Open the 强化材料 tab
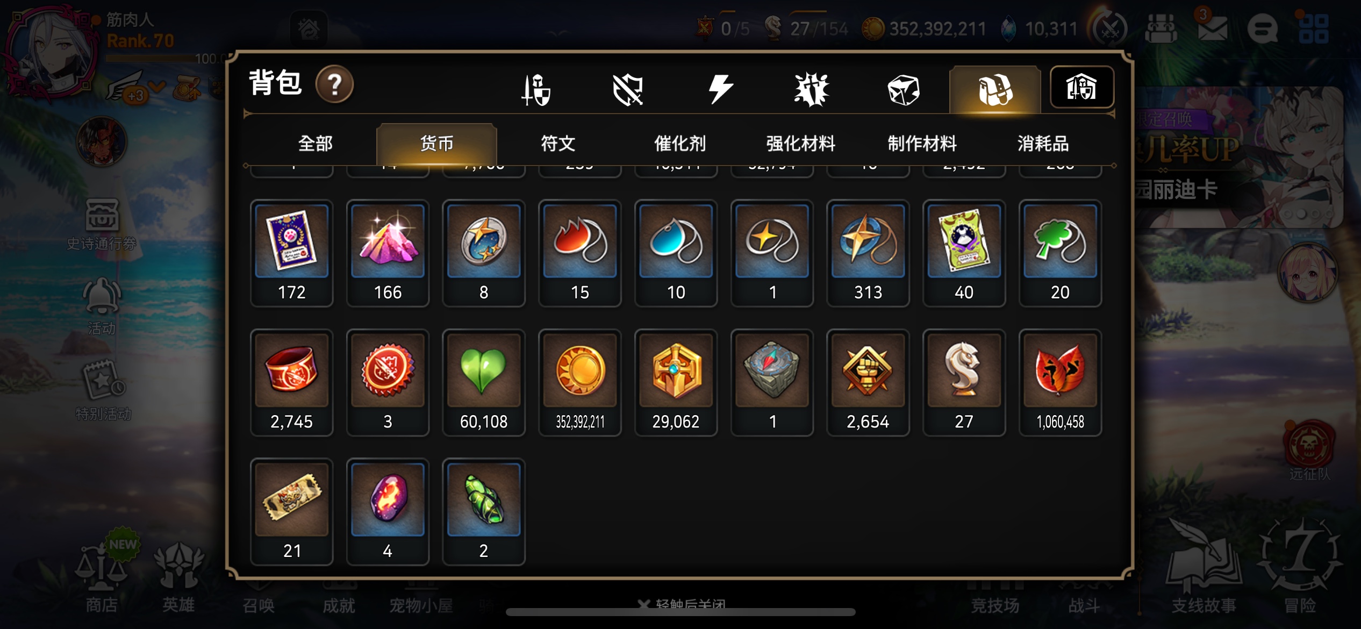The width and height of the screenshot is (1361, 629). click(801, 144)
